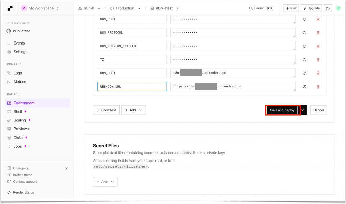
Task: Reveal the TZ value
Action: click(x=304, y=60)
